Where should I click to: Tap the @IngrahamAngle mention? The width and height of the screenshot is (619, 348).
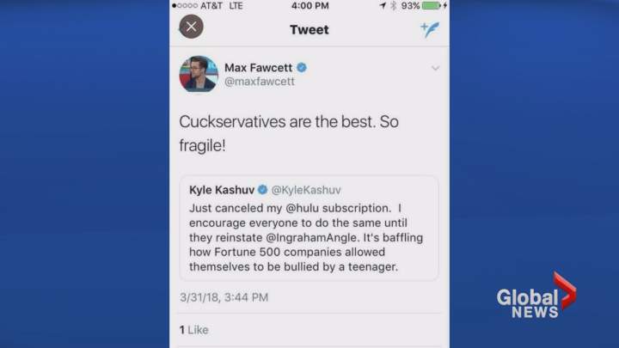coord(311,237)
